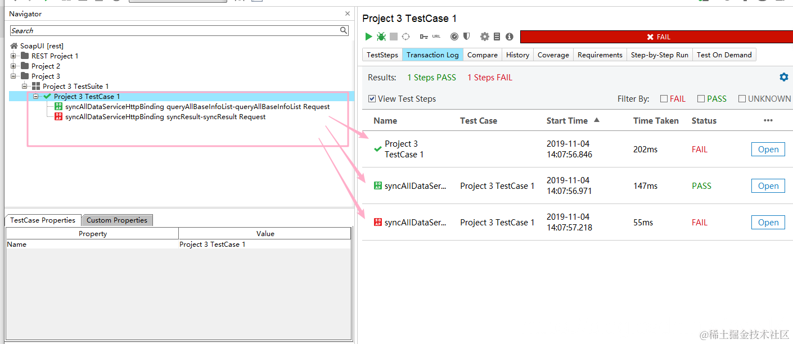Click the circular loop arrows icon
The image size is (793, 344).
point(405,37)
